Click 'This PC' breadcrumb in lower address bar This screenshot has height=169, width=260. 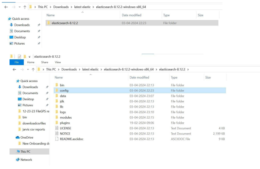(x=51, y=69)
